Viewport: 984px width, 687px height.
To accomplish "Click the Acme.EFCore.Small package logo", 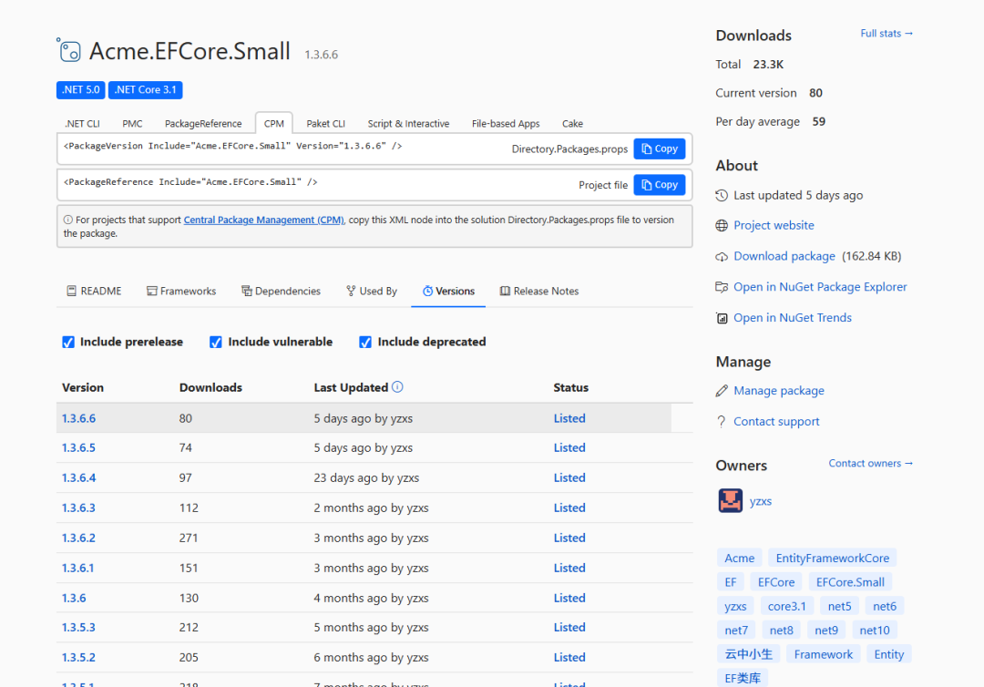I will point(67,50).
